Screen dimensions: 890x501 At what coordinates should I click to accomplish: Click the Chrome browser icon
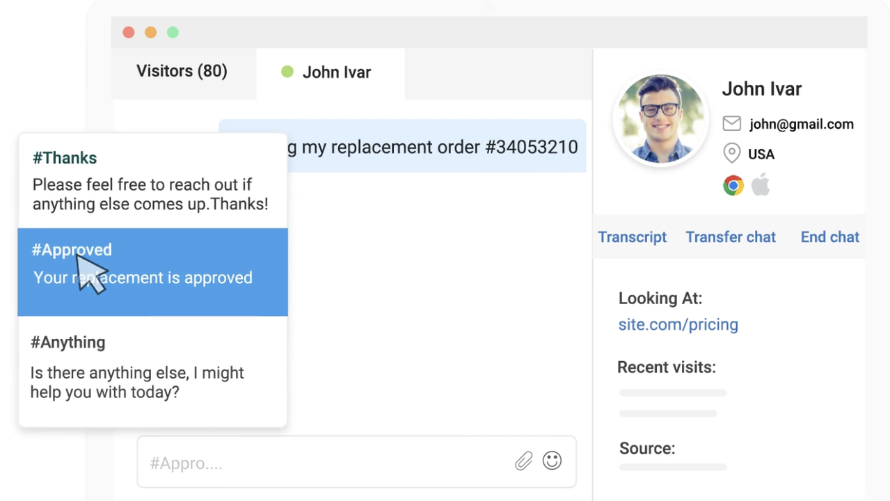coord(733,185)
